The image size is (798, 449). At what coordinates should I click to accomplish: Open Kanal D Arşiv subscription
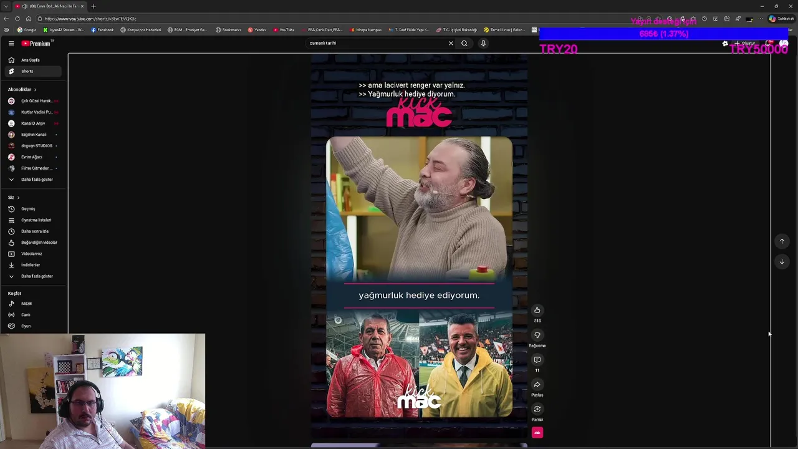click(x=34, y=123)
